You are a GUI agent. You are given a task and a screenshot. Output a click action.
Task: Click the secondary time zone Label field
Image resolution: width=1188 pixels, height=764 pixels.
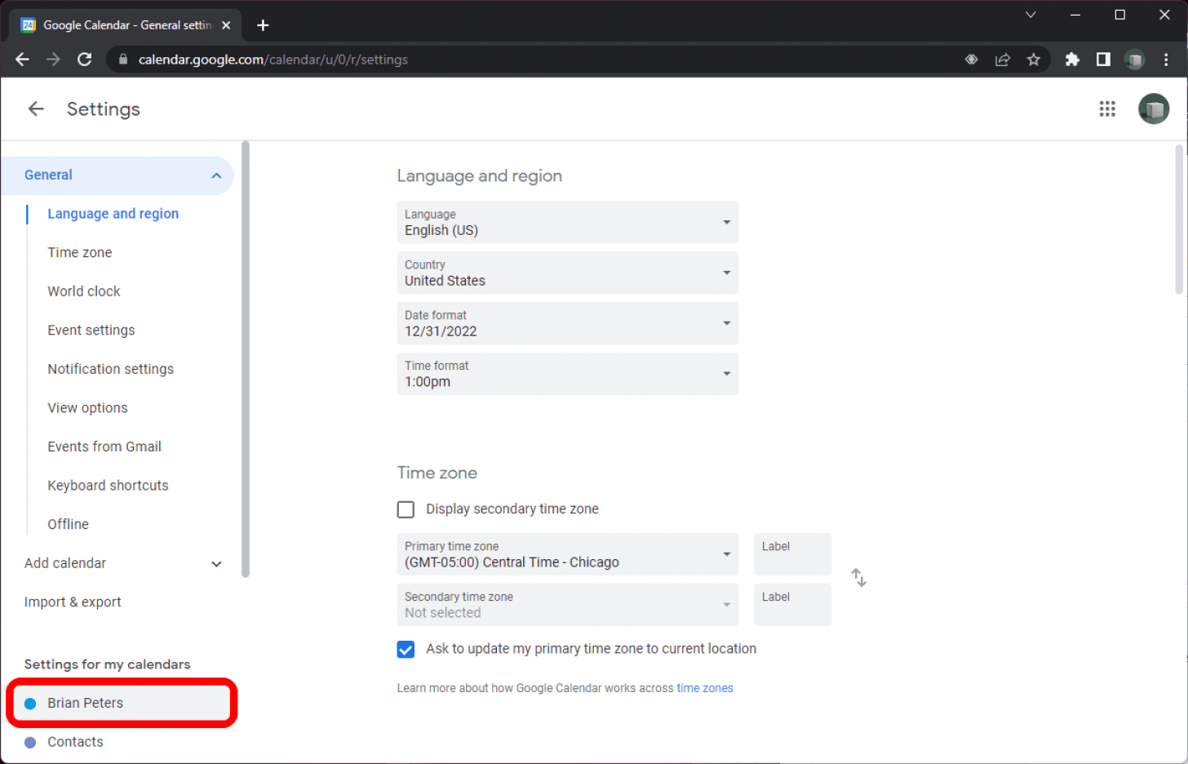[792, 605]
